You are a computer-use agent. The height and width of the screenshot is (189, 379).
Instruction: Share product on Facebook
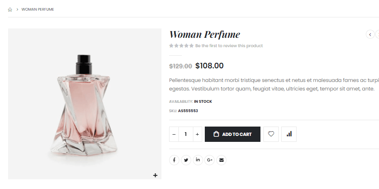(174, 160)
